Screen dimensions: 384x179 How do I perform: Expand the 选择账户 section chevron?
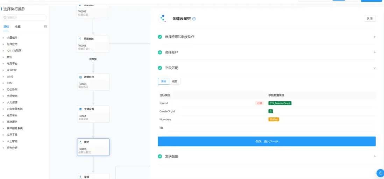pyautogui.click(x=375, y=52)
